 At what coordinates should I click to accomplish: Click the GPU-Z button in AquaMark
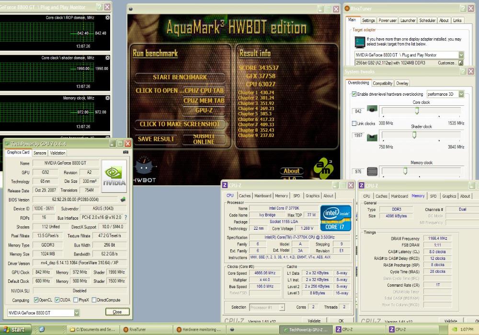tap(204, 111)
